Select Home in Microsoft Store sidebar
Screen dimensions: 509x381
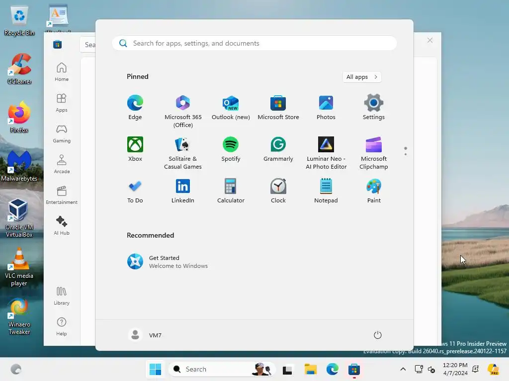[62, 72]
